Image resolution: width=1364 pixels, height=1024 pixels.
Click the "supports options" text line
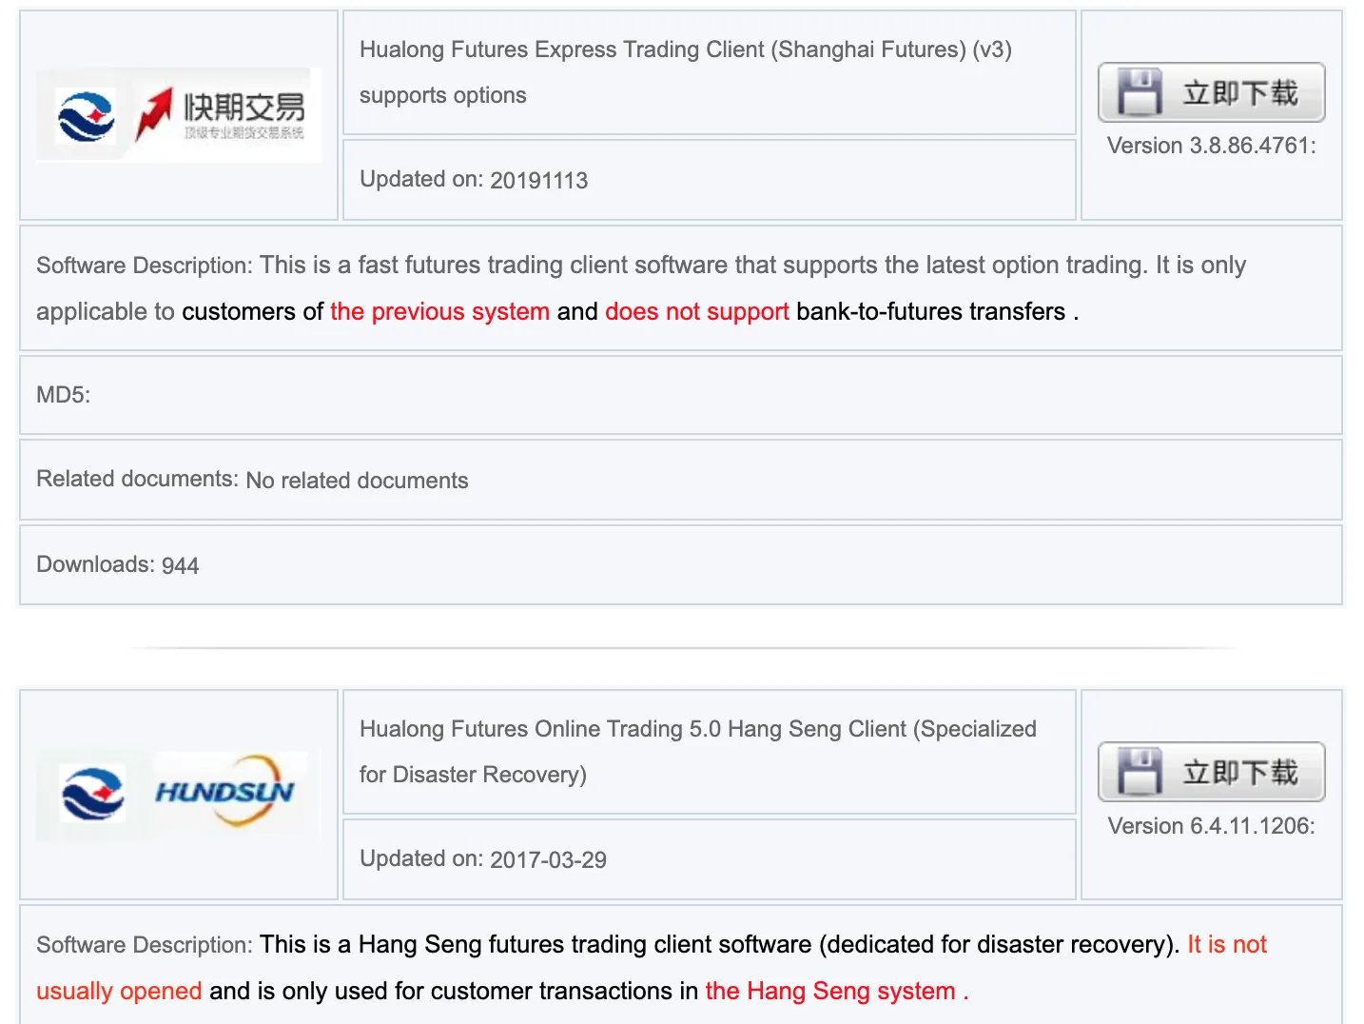(x=443, y=95)
